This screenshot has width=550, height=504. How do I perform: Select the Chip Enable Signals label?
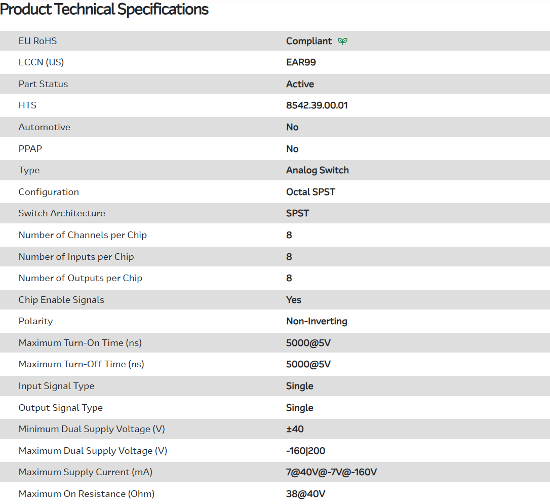(61, 300)
